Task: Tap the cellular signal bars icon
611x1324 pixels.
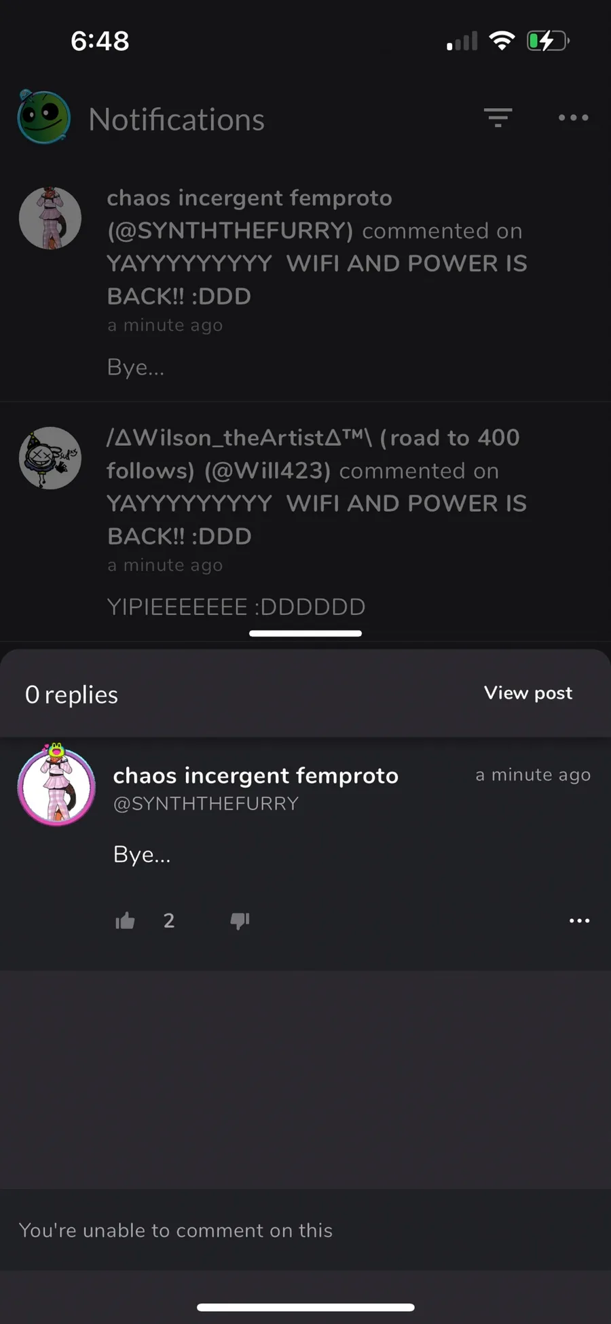Action: 462,41
